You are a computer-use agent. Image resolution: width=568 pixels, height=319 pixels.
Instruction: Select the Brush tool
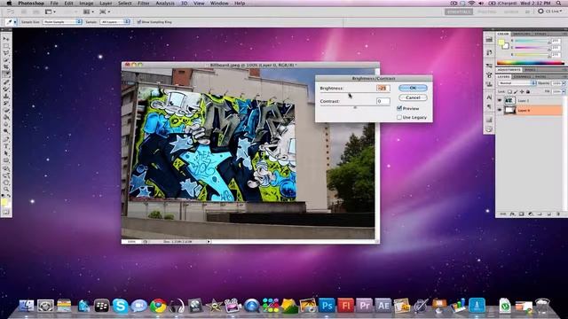(6, 89)
